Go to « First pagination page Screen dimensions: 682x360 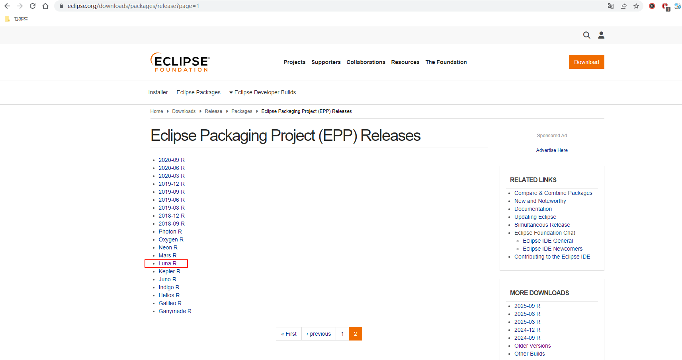(x=289, y=334)
